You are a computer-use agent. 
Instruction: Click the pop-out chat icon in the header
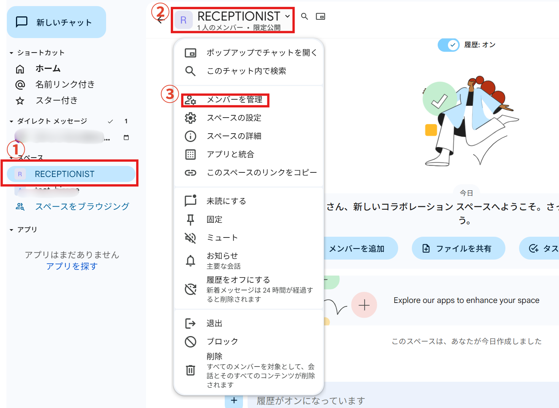[x=320, y=16]
